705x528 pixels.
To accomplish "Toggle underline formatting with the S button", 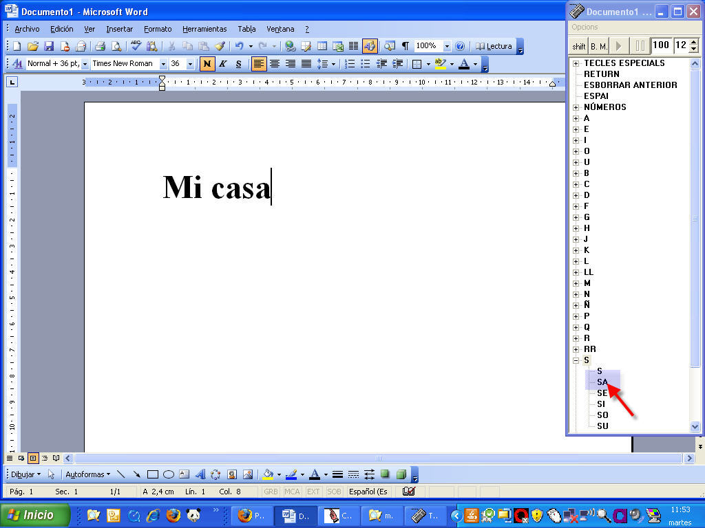I will point(239,64).
